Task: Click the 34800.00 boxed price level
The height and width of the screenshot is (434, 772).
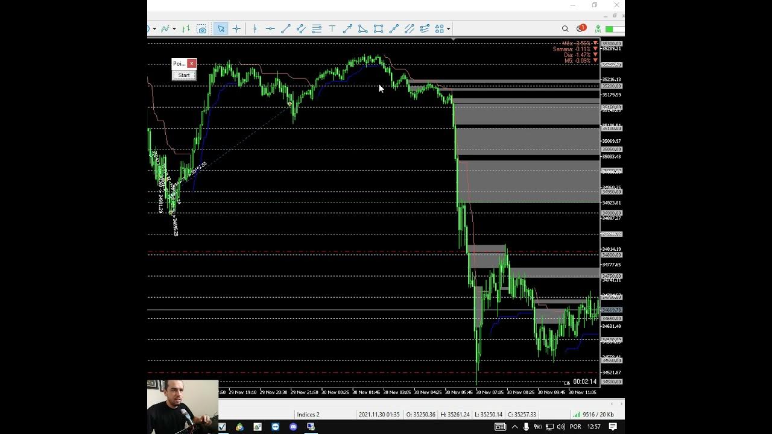Action: 612,255
